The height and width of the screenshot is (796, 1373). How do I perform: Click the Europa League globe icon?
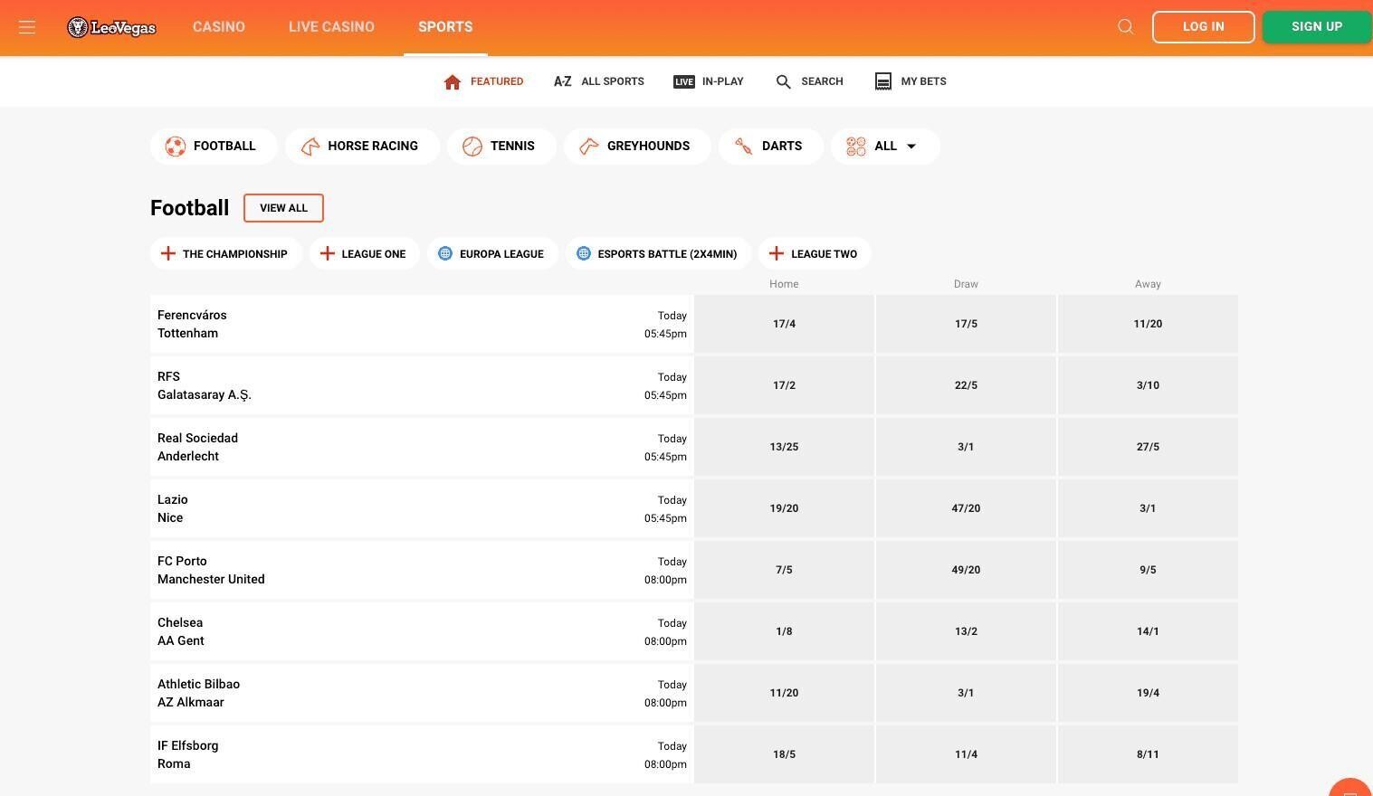tap(445, 254)
